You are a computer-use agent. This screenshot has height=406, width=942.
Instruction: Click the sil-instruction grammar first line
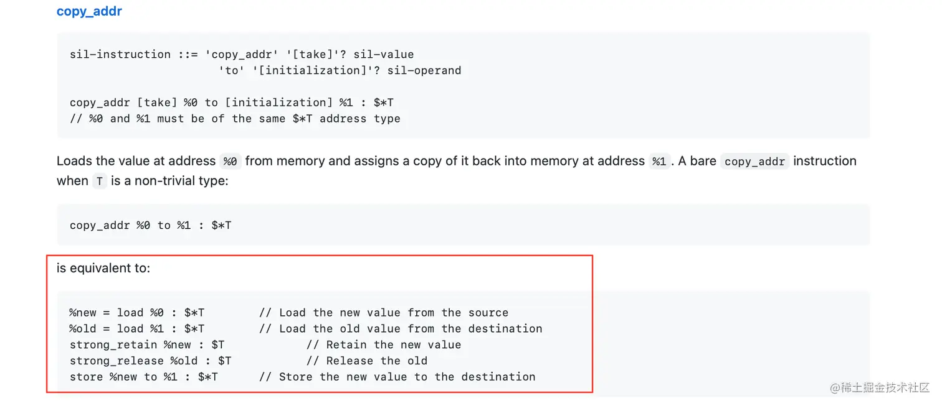point(242,55)
